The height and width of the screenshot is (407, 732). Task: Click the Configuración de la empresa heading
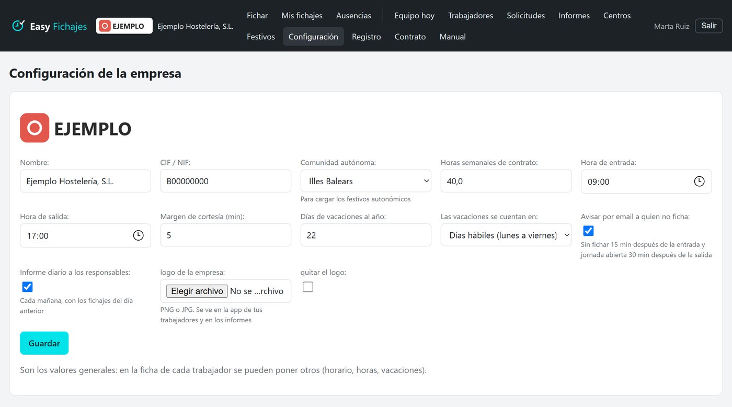[x=95, y=73]
